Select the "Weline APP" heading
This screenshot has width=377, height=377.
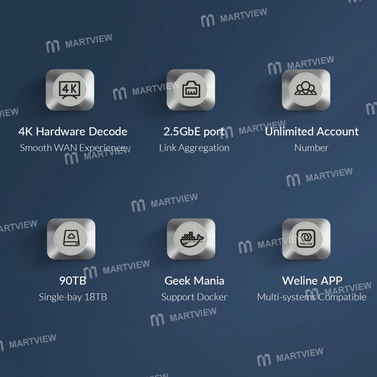pos(312,281)
